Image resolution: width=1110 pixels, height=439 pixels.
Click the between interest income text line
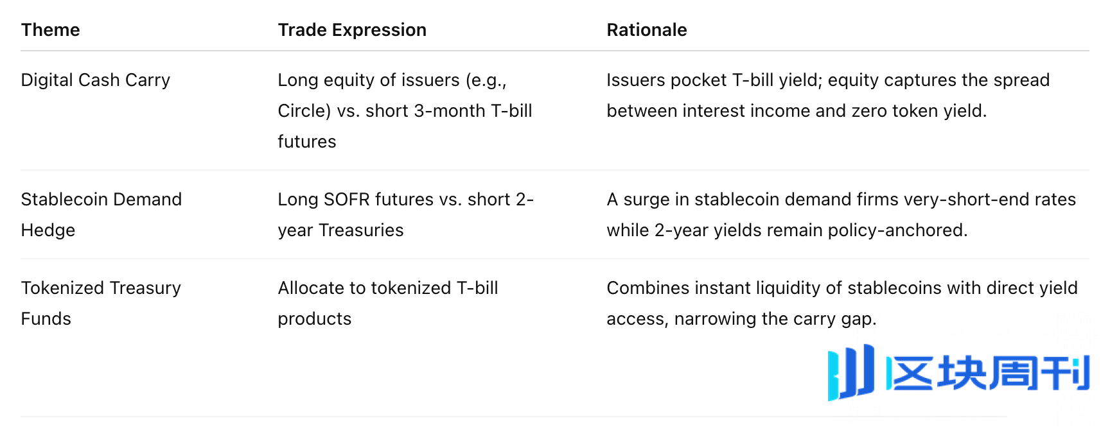[796, 111]
